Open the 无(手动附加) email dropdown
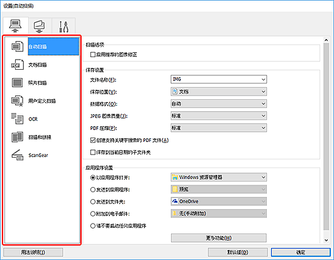 [x=218, y=214]
